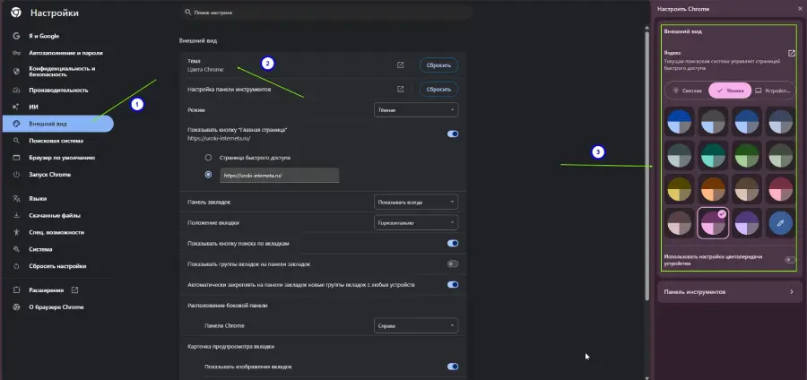Image resolution: width=807 pixels, height=380 pixels.
Task: Click the window icon of Браузер по умолчанию
Action: (x=16, y=158)
